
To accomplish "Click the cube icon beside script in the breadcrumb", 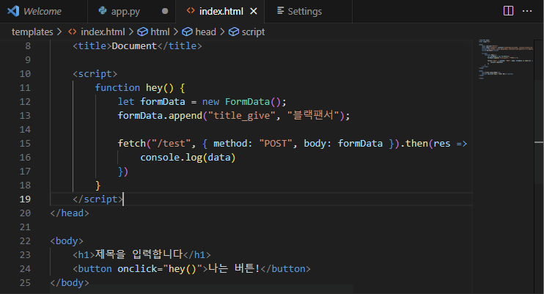I will (x=234, y=32).
